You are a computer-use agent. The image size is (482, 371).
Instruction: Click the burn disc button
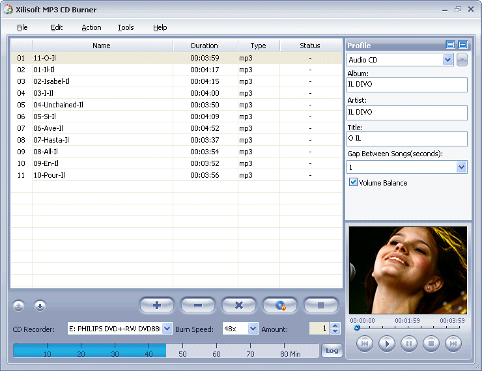click(280, 305)
